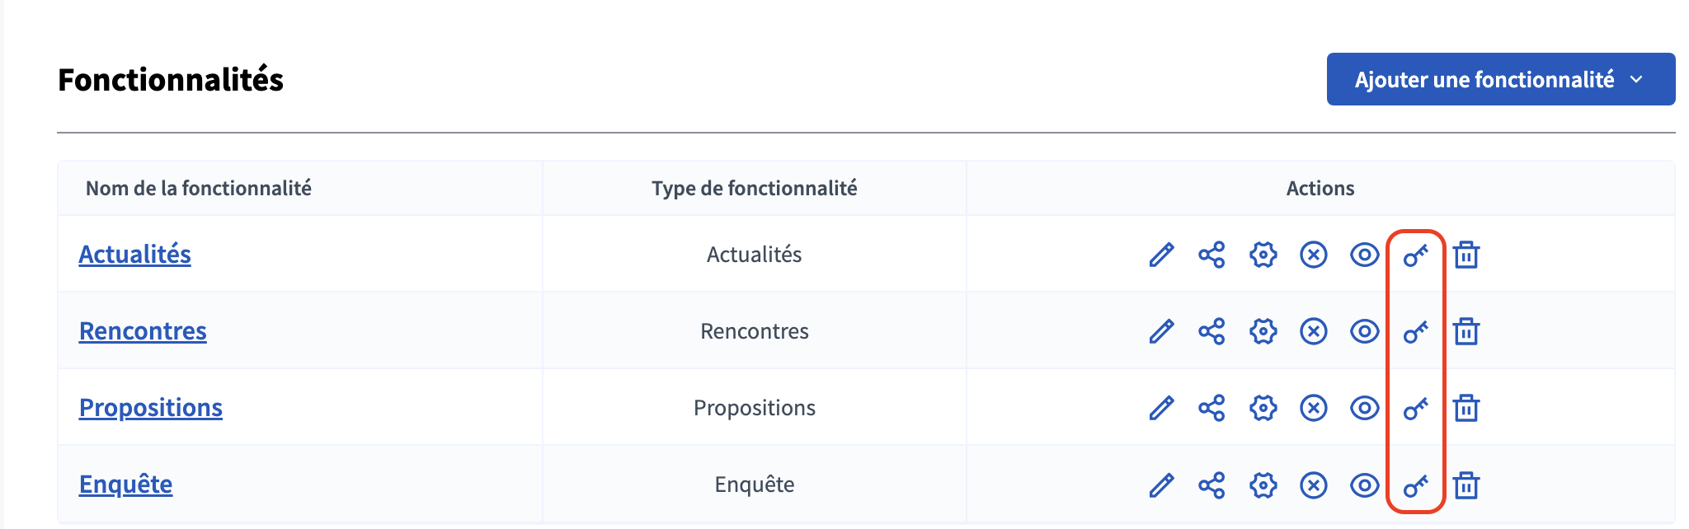Open settings gear for Propositions
This screenshot has height=529, width=1689.
coord(1263,408)
